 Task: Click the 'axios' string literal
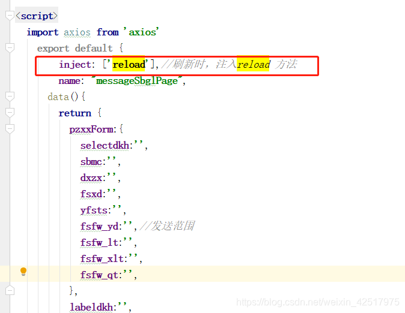[x=141, y=32]
